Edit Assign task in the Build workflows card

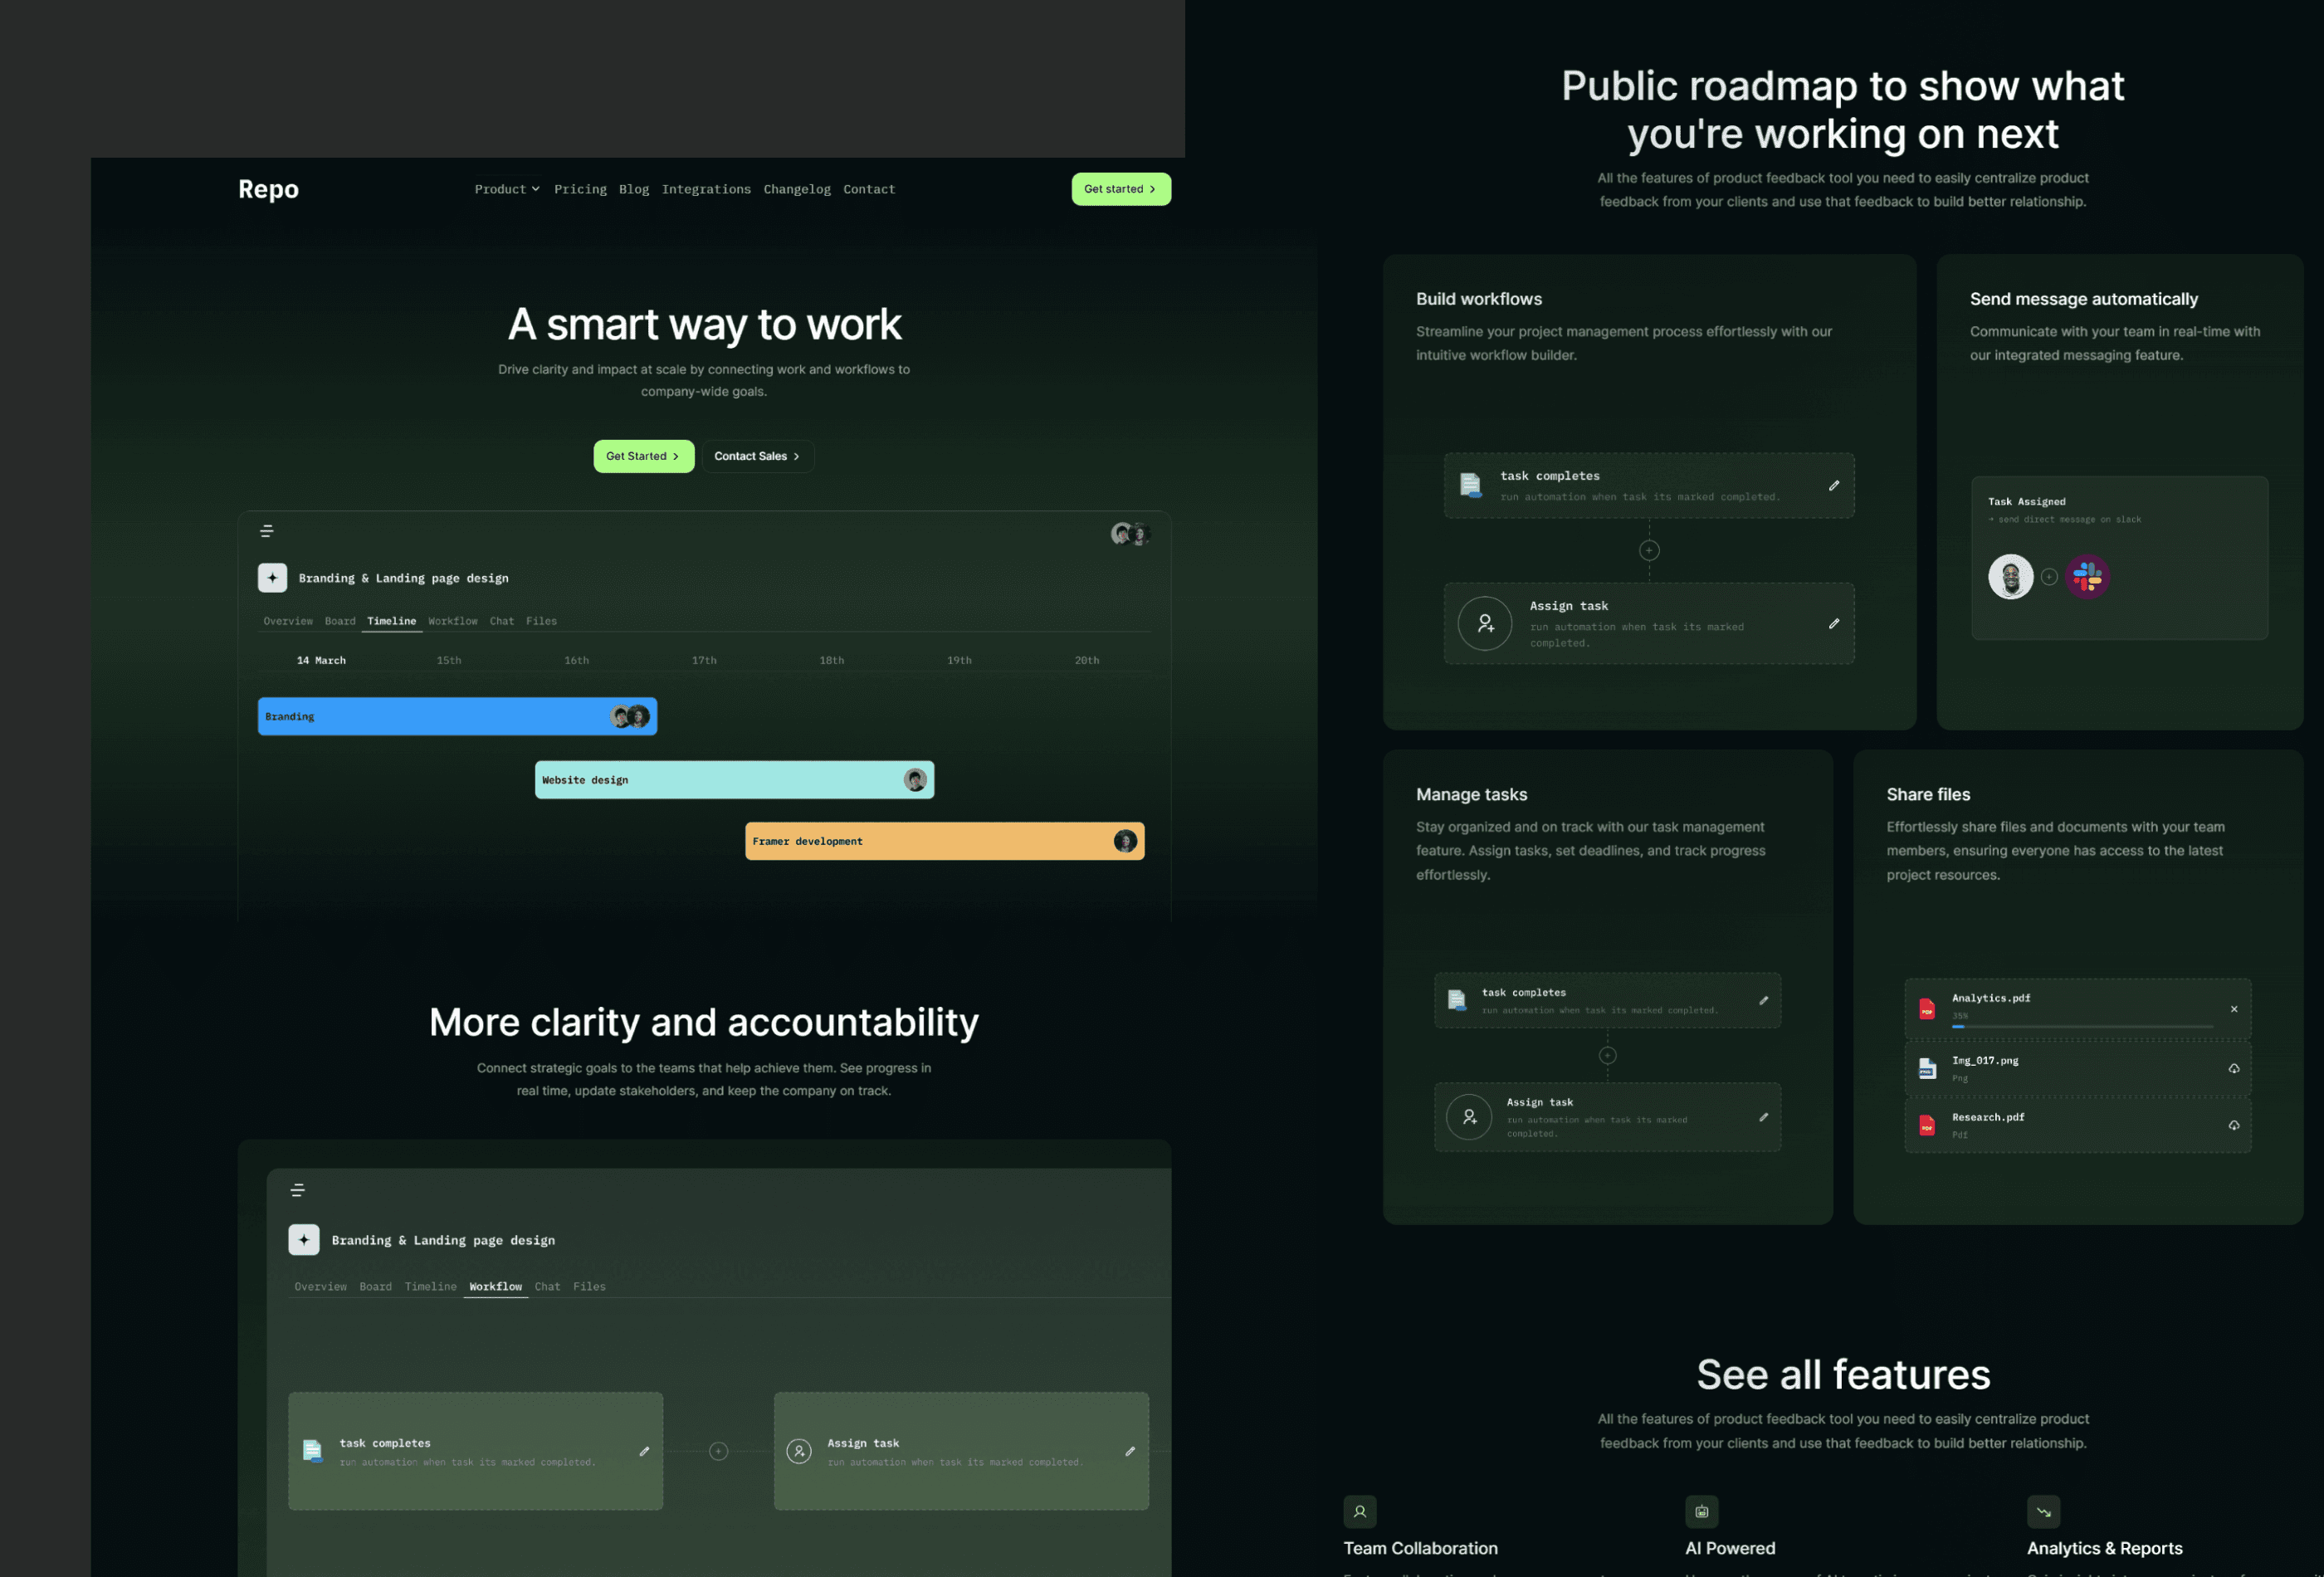click(1834, 624)
